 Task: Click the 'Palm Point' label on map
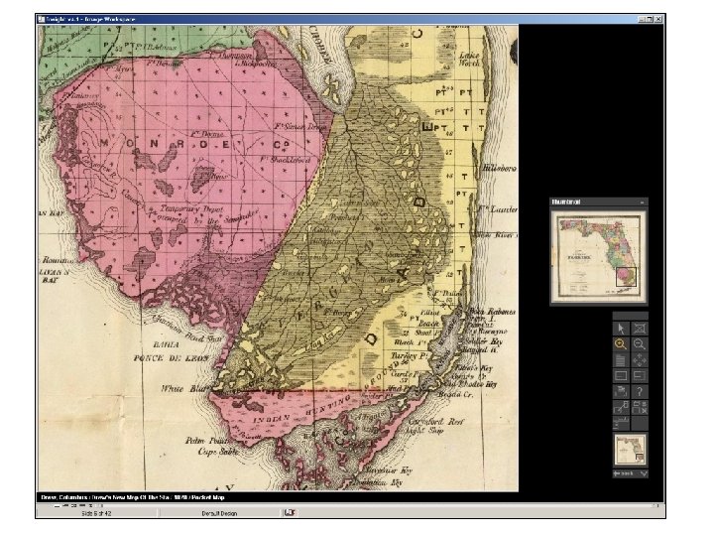[x=209, y=441]
